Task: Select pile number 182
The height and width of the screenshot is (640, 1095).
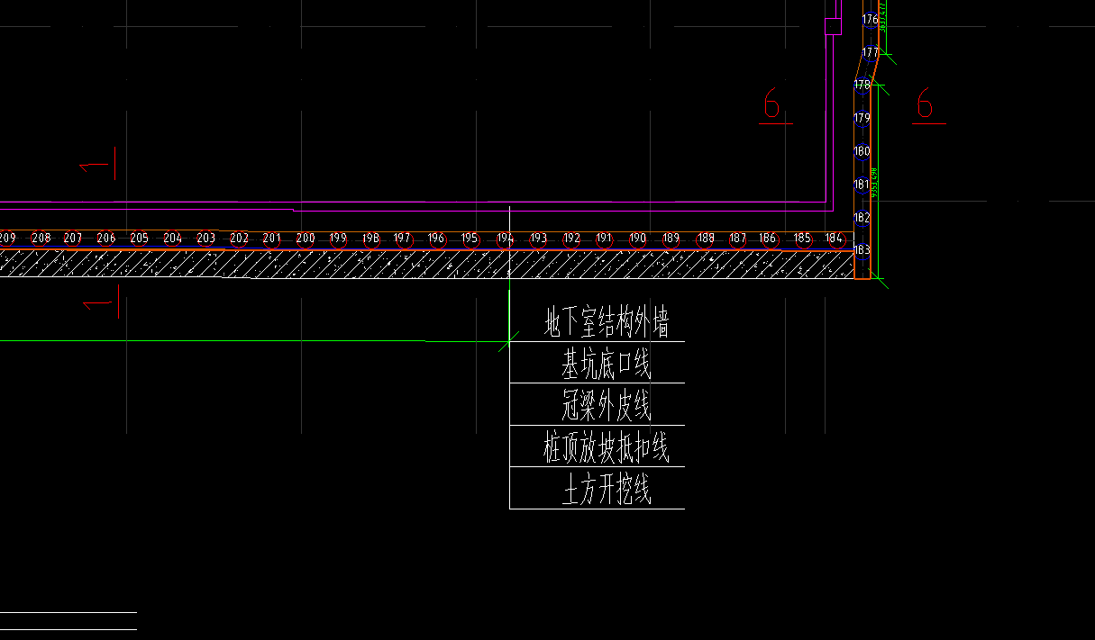Action: [862, 218]
